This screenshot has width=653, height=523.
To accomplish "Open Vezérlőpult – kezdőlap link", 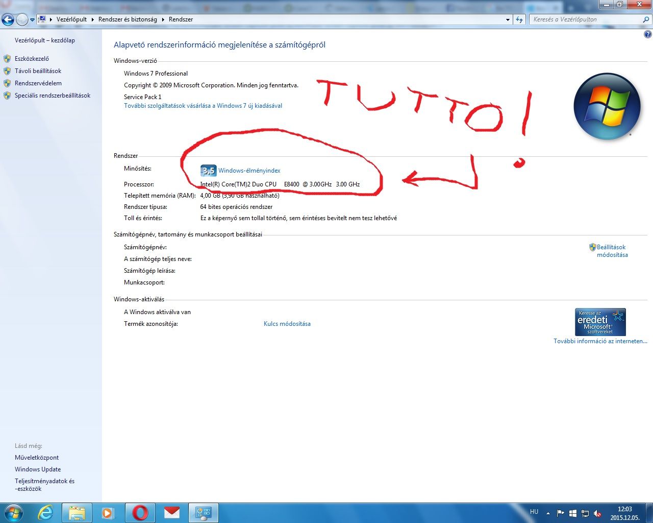I will (45, 40).
